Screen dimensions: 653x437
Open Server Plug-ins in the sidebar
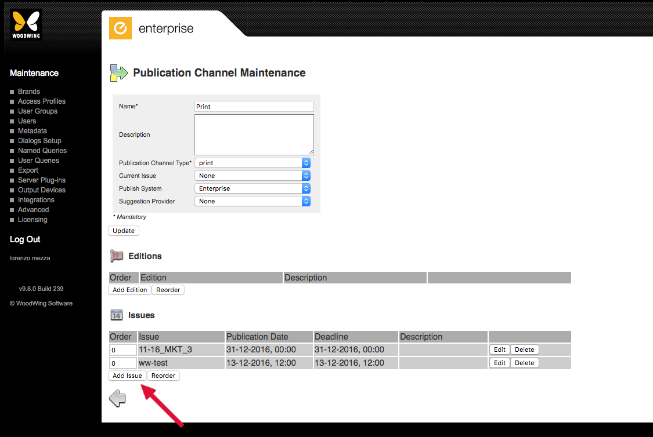click(42, 180)
